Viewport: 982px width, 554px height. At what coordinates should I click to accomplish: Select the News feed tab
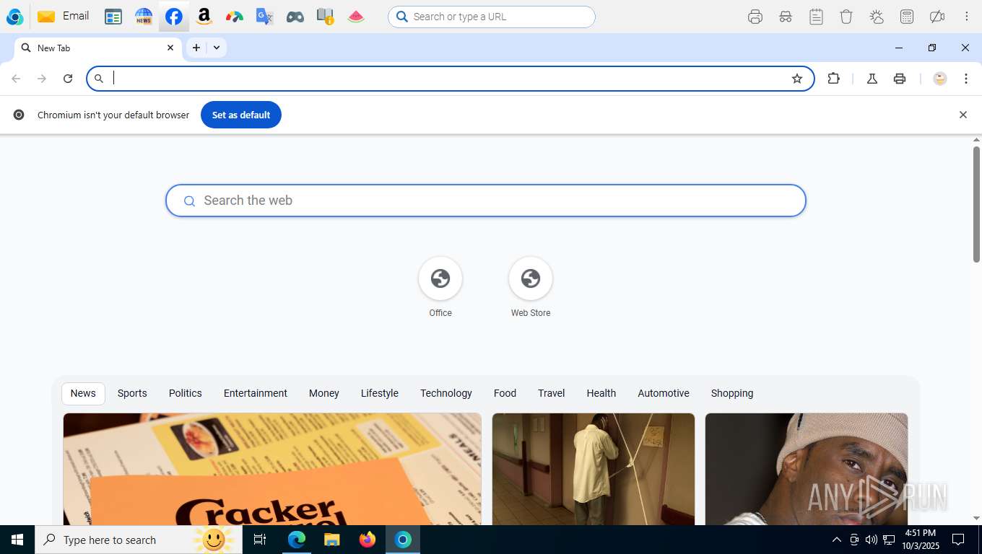pos(83,393)
